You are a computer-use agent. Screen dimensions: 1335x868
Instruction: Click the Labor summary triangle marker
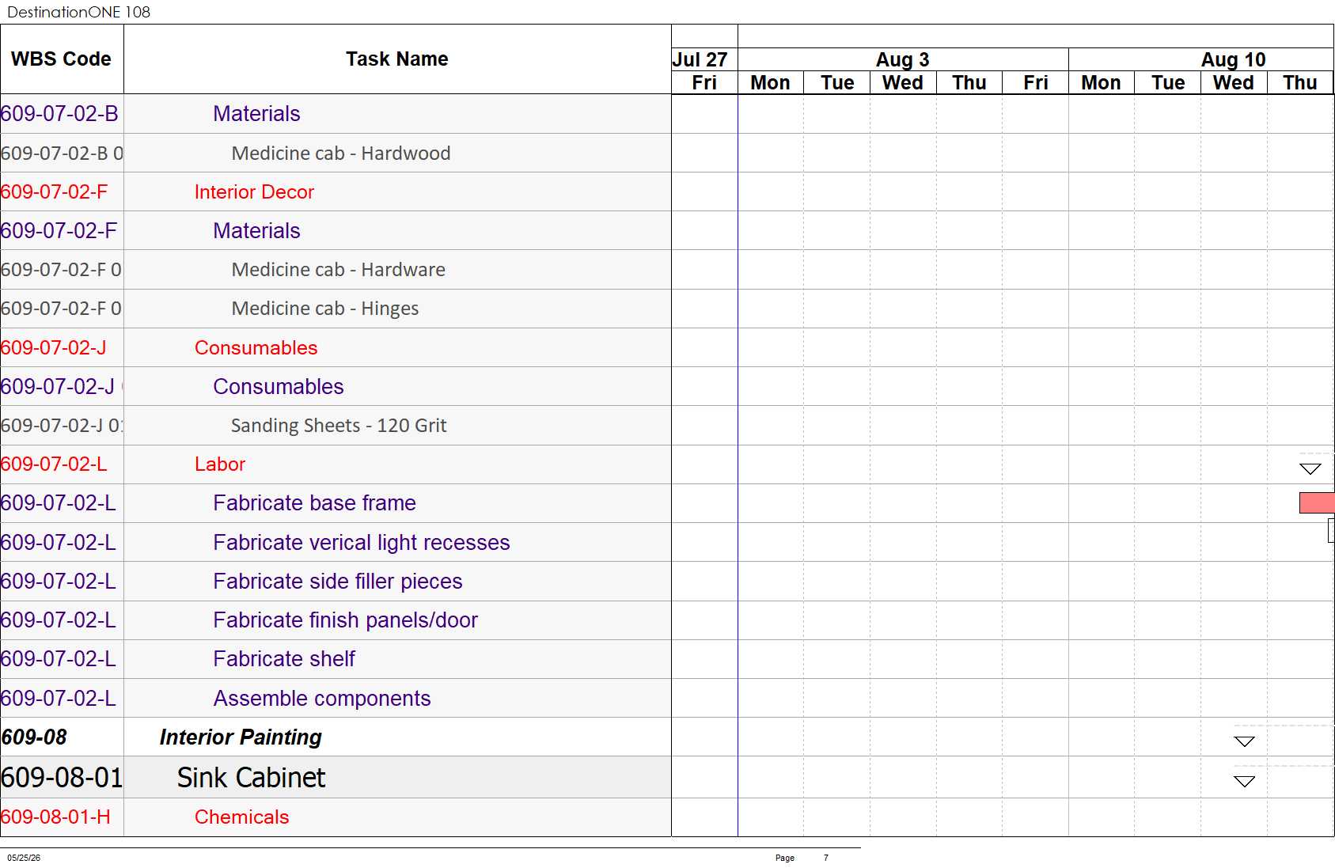tap(1310, 469)
